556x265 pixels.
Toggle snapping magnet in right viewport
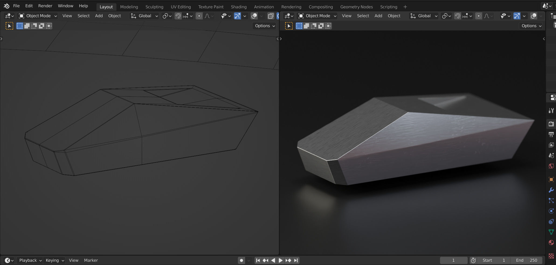(457, 16)
